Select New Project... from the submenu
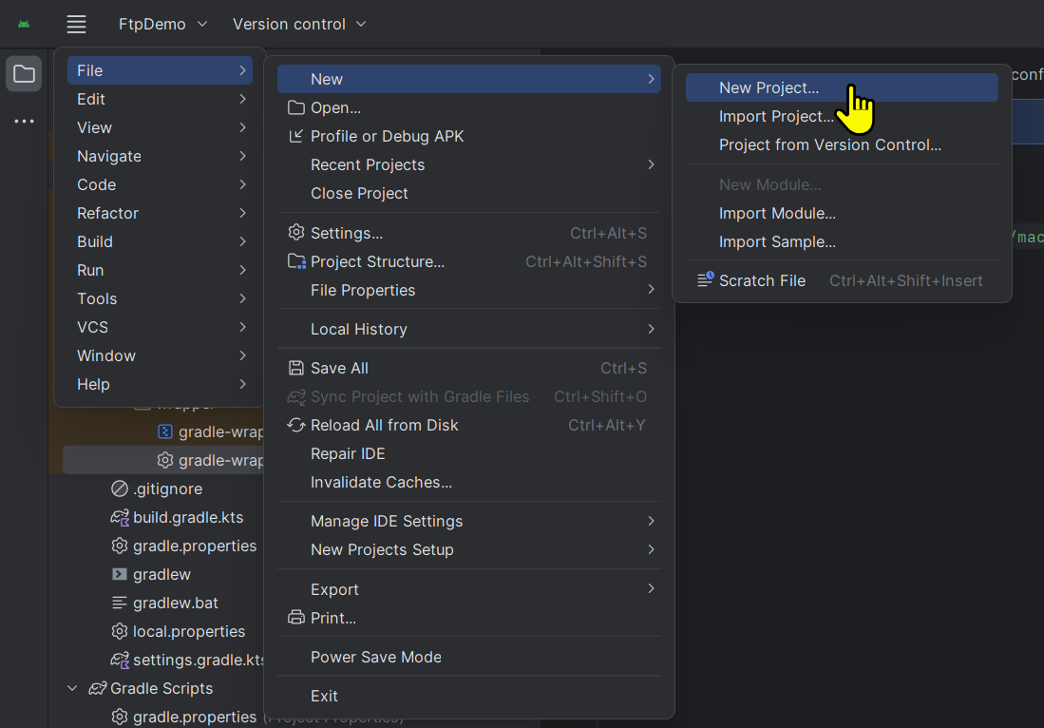Screen dimensions: 1044x728 click(842, 88)
